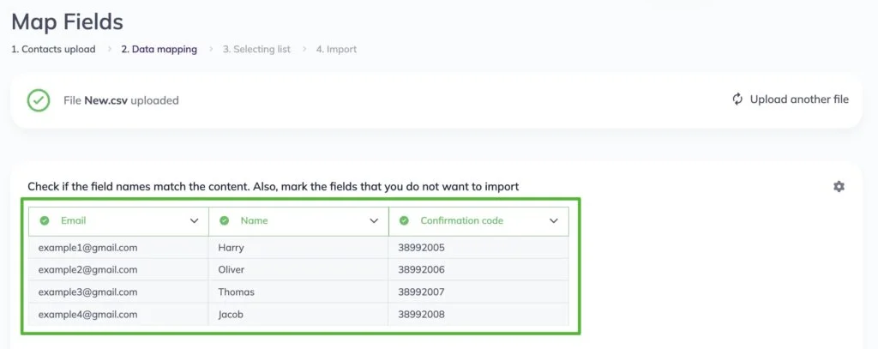Click the 38992007 confirmation code cell

(478, 292)
